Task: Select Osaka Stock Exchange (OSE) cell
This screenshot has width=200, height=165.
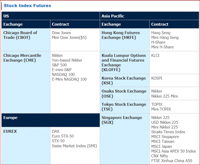Action: tap(125, 94)
